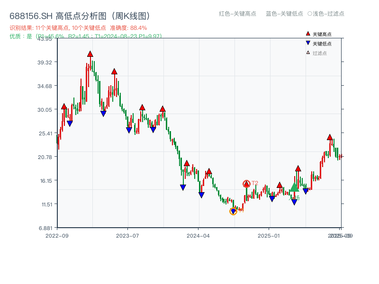This screenshot has width=379, height=284.
Task: Click the red triangle marker above the 2025 rebound
Action: pyautogui.click(x=298, y=168)
